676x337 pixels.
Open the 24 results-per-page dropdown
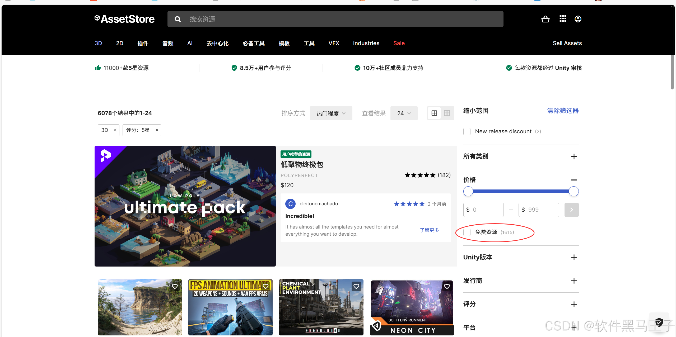click(404, 113)
